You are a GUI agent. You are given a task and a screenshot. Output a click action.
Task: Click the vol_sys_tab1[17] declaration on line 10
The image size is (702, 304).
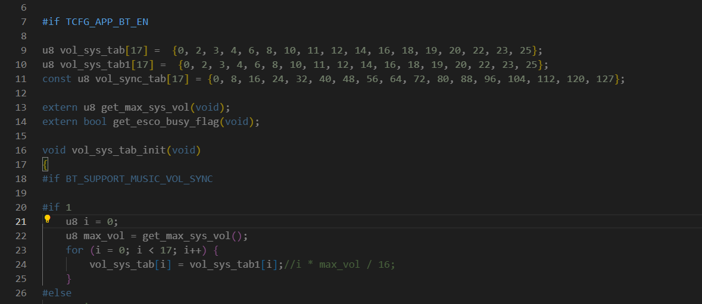(x=107, y=64)
